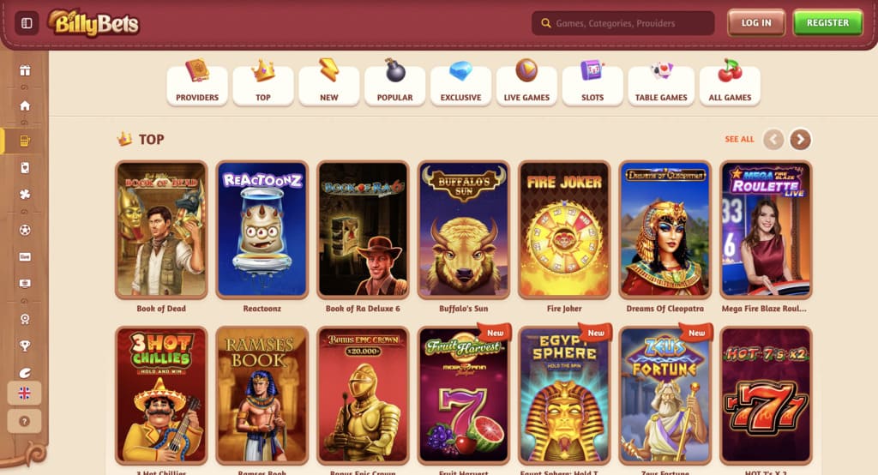Open the Reactoonz game thumbnail

click(x=262, y=230)
